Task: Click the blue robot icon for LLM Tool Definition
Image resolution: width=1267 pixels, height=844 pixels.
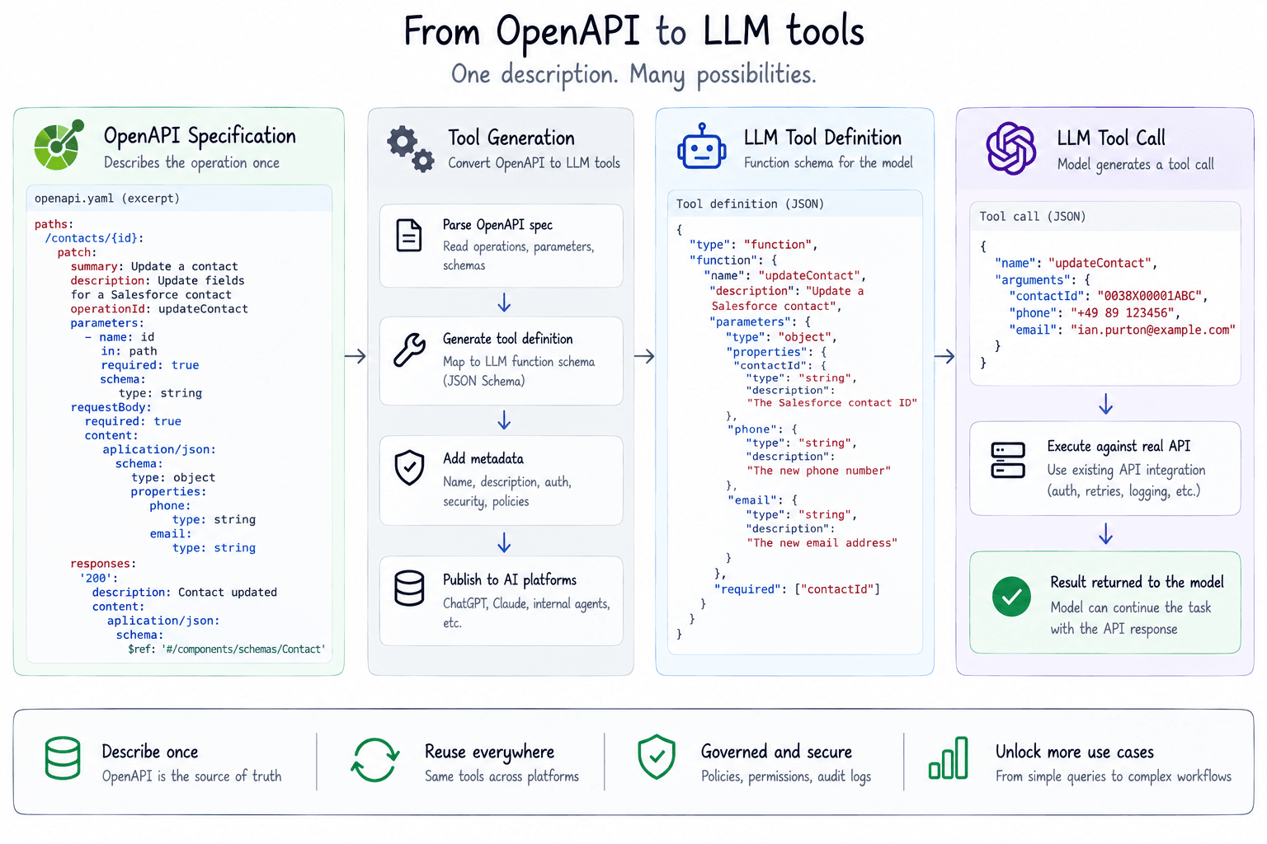Action: coord(701,147)
